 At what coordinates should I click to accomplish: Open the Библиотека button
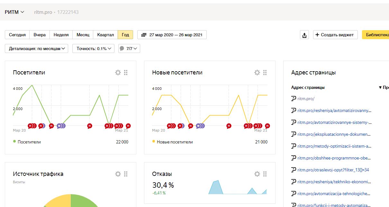point(375,35)
